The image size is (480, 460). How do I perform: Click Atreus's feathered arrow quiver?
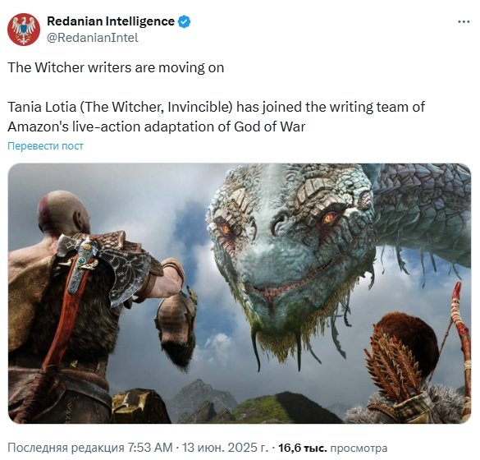pyautogui.click(x=392, y=365)
